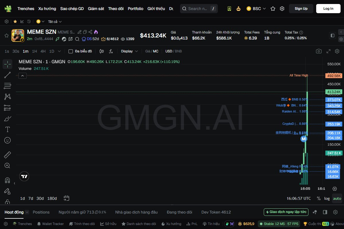Screen dimensions: 344x229
Task: Collapse the right side panel arrow
Action: [341, 32]
